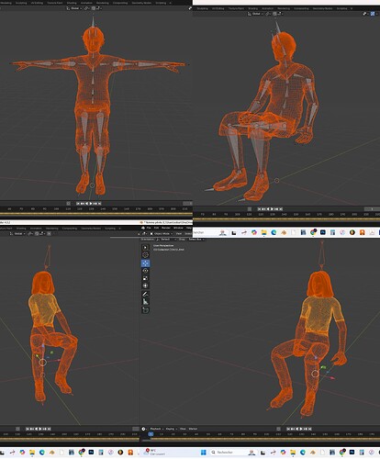The width and height of the screenshot is (380, 459).
Task: Select the Measure ruler tool
Action: coord(145,302)
